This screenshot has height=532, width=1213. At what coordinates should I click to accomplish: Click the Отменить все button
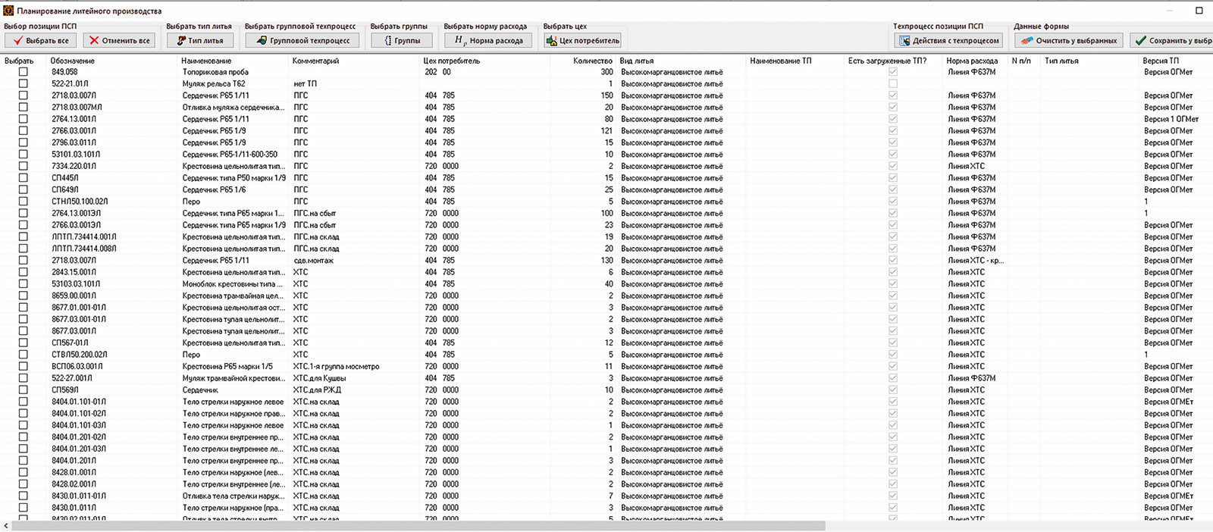click(118, 40)
